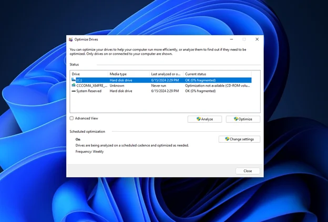Viewport: 328px width, 222px height.
Task: Close the dialog with the Close button
Action: pos(248,171)
